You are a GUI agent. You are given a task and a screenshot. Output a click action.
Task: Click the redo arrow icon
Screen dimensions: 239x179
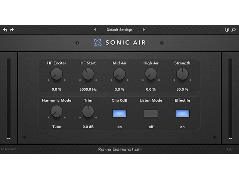pos(12,30)
